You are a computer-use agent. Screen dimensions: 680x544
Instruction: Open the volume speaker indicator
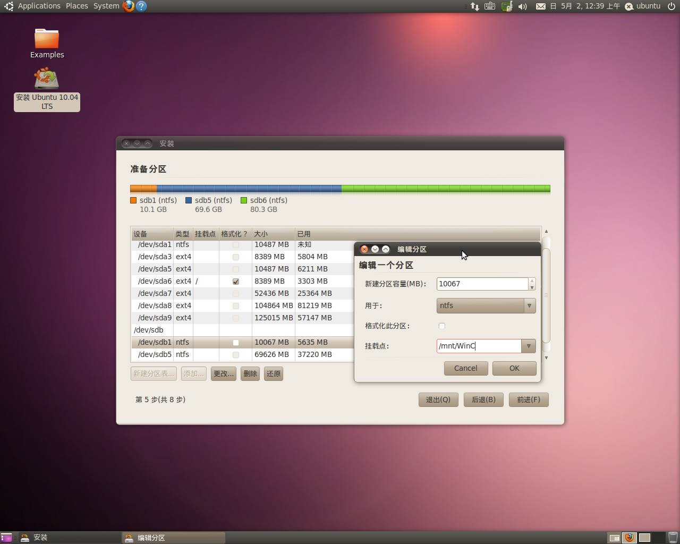[523, 6]
